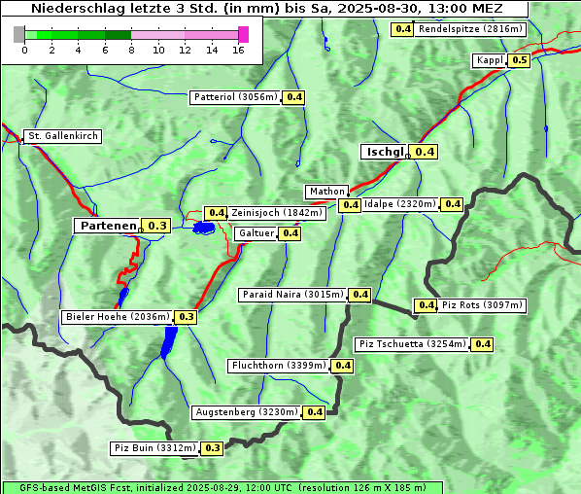Click the Piz Buin (3312m) label
This screenshot has width=581, height=494.
154,448
